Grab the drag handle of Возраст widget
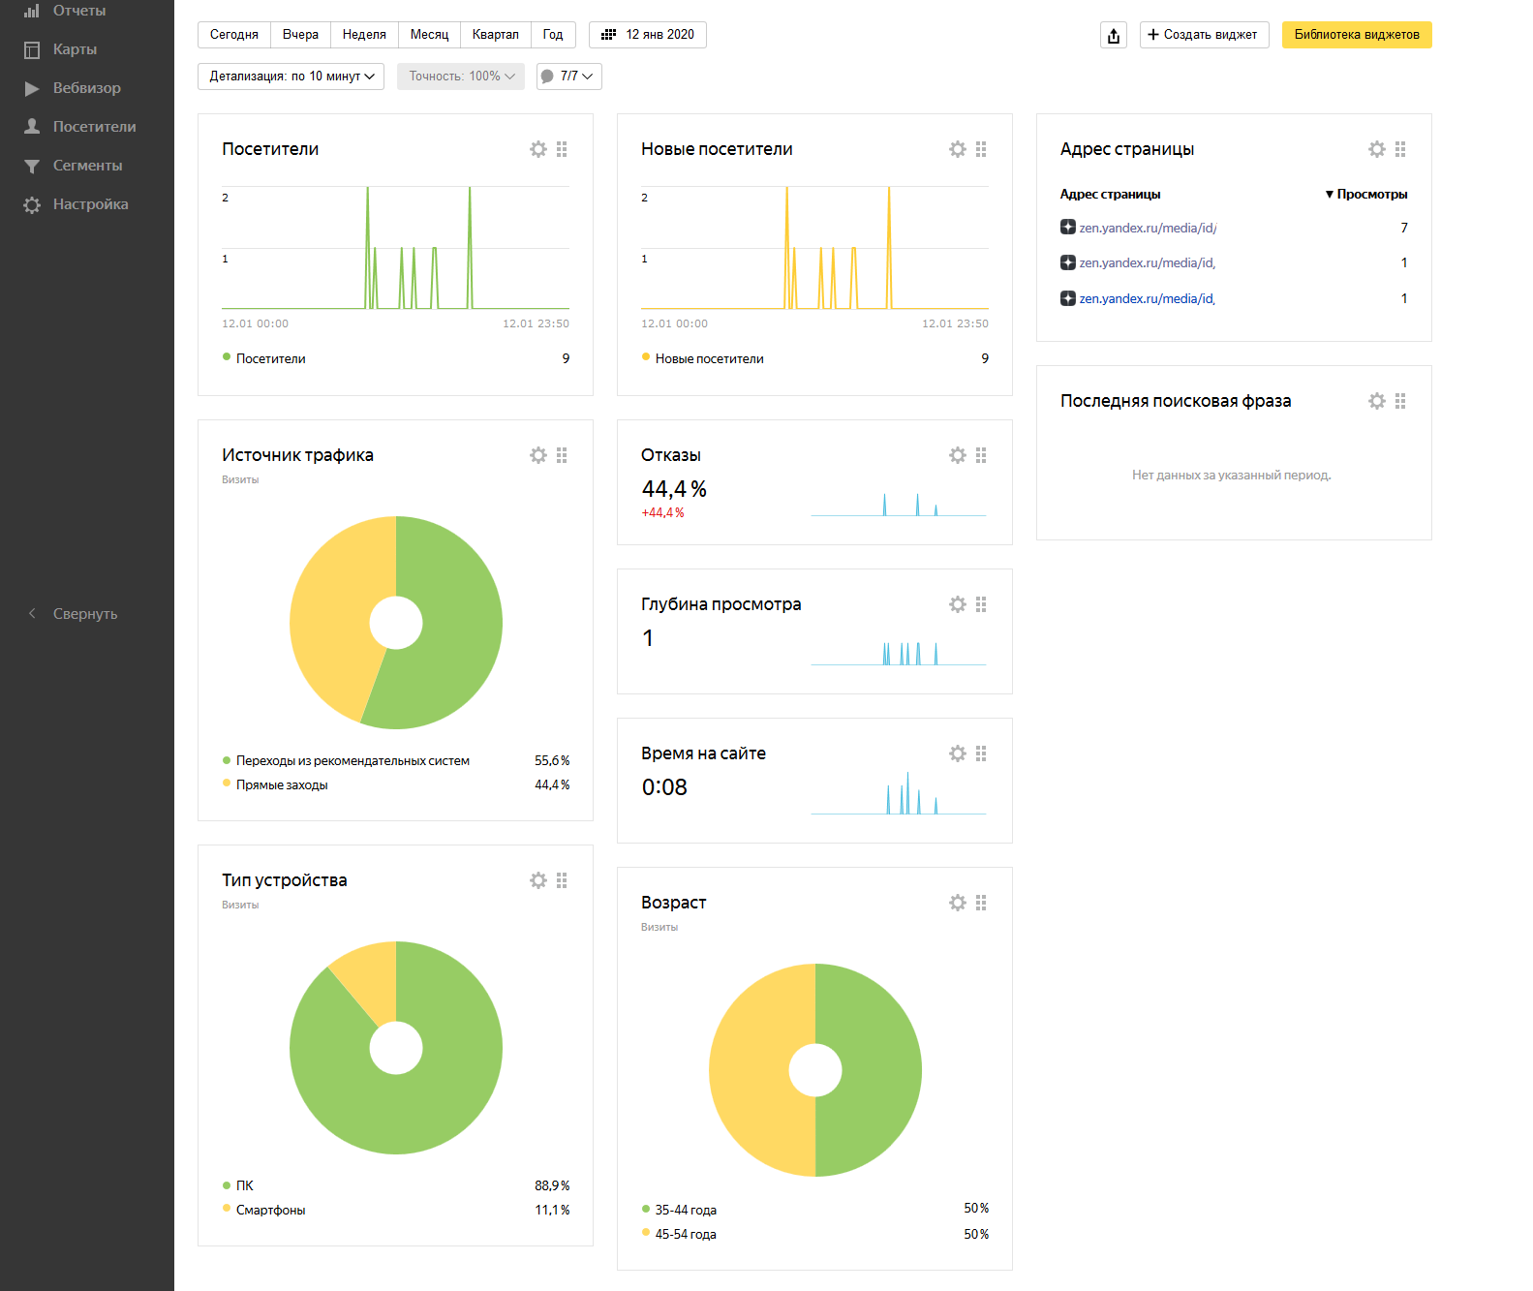This screenshot has height=1291, width=1533. point(981,903)
